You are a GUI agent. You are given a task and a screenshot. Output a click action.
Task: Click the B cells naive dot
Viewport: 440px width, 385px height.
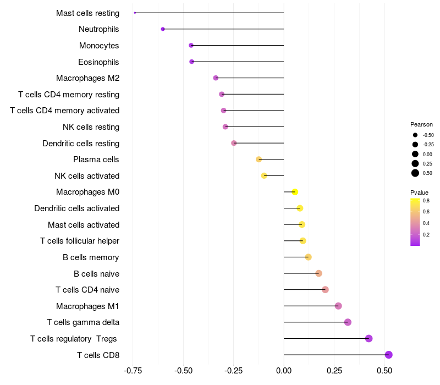click(x=318, y=273)
